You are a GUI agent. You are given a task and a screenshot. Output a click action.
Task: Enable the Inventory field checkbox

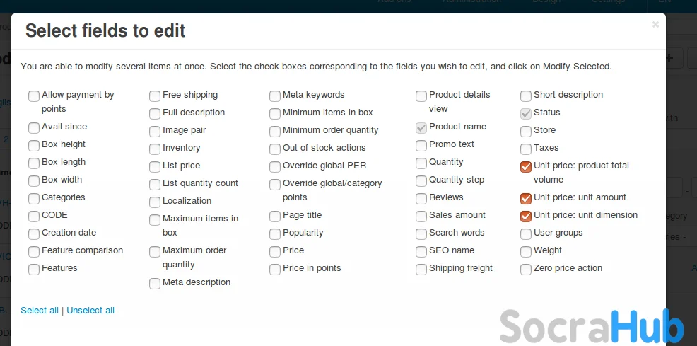[155, 149]
